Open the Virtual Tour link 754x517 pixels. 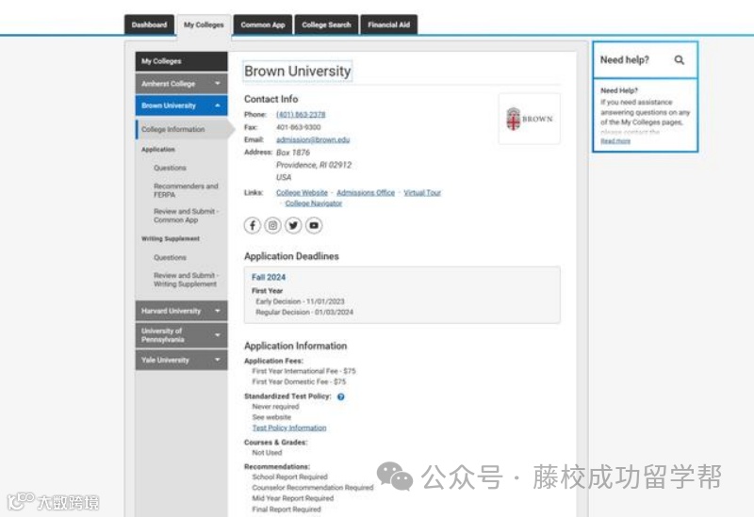tap(422, 193)
